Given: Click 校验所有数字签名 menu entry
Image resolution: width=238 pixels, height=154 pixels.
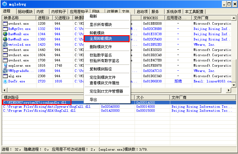Looking at the screenshot, I should 104,61.
